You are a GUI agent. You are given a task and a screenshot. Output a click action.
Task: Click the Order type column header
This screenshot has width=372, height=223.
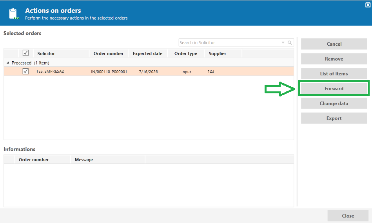(186, 54)
